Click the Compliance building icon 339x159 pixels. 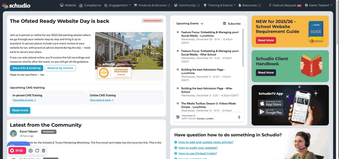(x=81, y=5)
